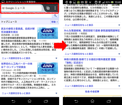
Task: Tap the Google ニュース address bar
Action: tap(21, 8)
